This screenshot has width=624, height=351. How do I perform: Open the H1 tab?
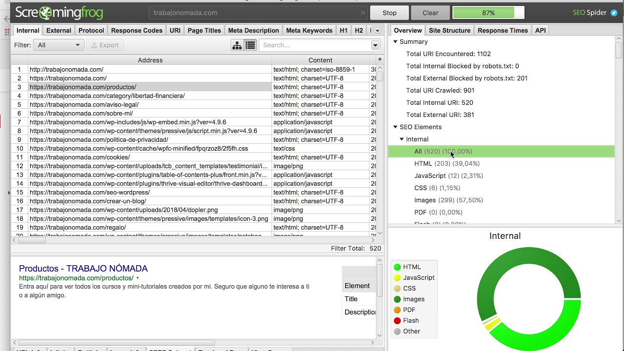344,30
